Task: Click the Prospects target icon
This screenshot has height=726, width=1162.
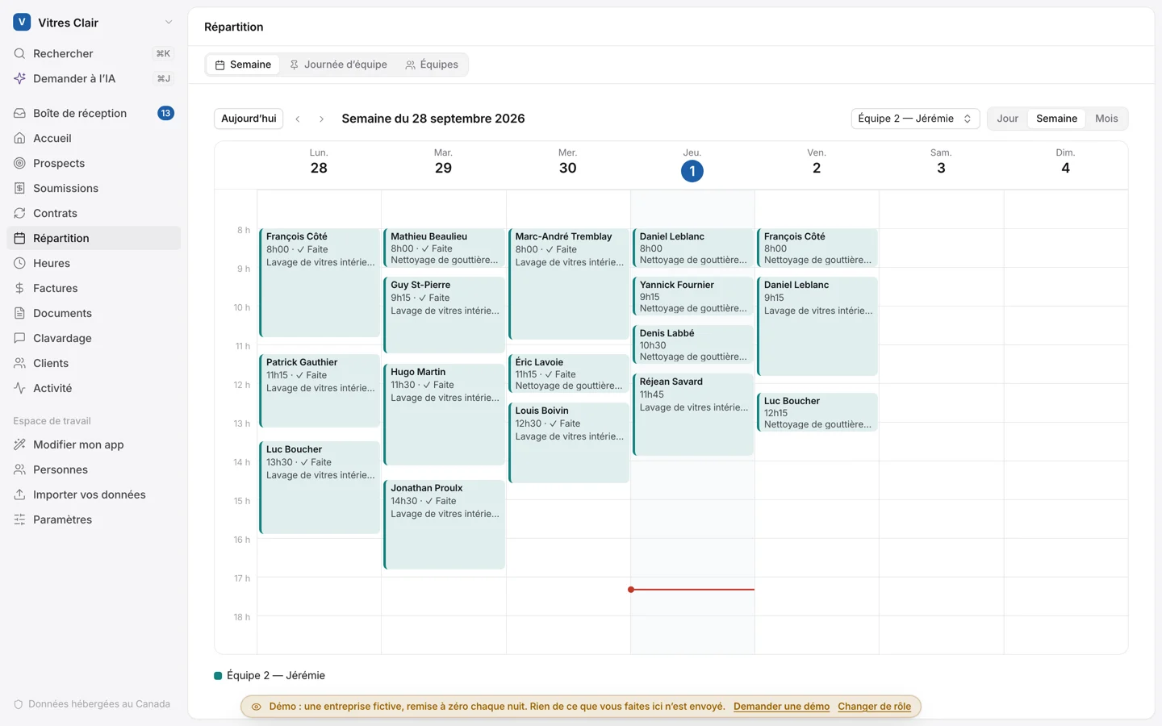Action: [19, 163]
